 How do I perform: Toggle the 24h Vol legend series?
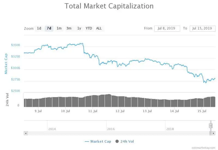click(x=125, y=141)
